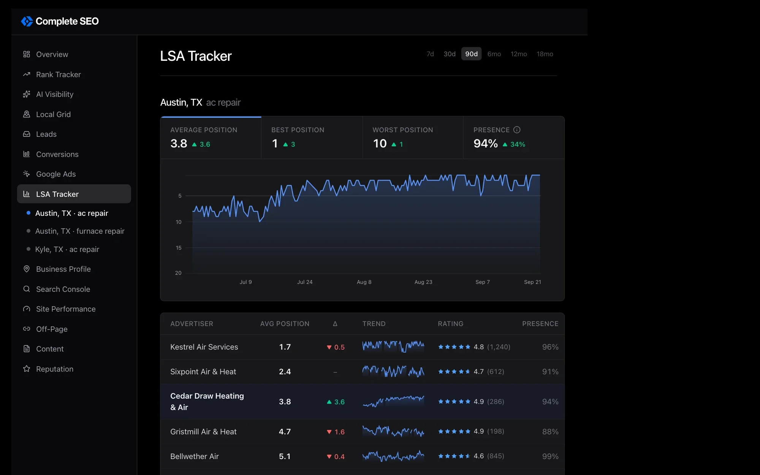The width and height of the screenshot is (760, 475).
Task: Click the Conversions chart icon
Action: pyautogui.click(x=27, y=154)
